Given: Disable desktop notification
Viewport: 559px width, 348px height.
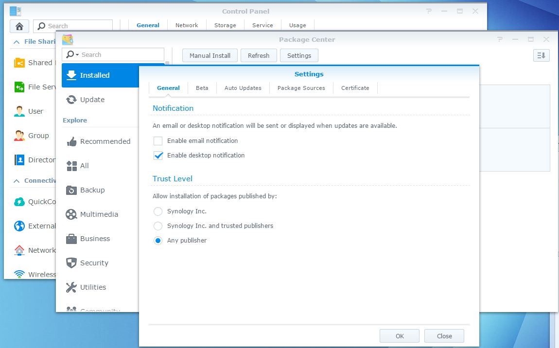Looking at the screenshot, I should click(x=158, y=156).
